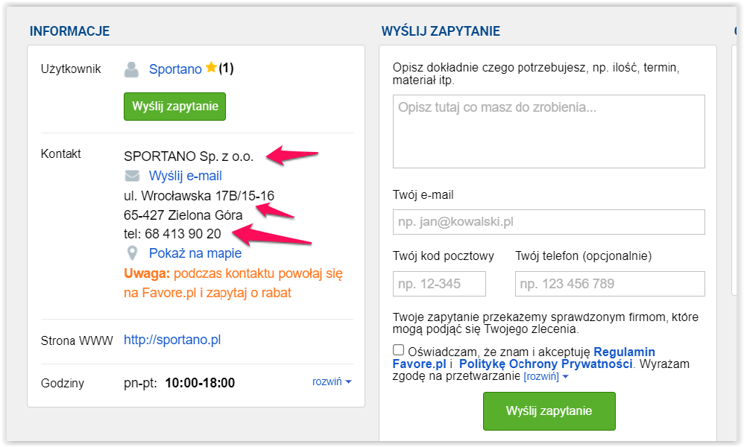Click the green Wyślij zapytanie button under Sportano
This screenshot has height=447, width=744.
[174, 107]
